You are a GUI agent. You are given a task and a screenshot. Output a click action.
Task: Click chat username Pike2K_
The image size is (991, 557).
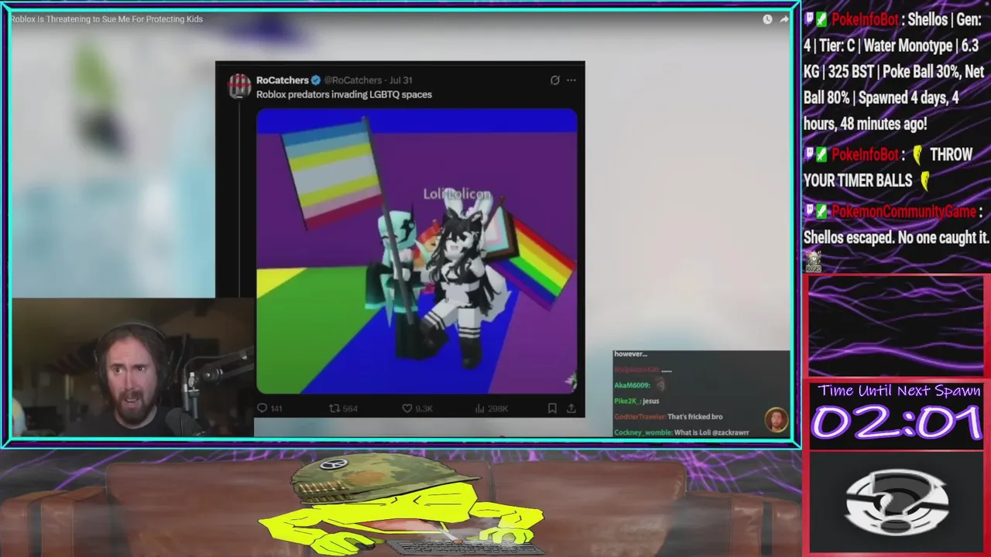point(626,401)
